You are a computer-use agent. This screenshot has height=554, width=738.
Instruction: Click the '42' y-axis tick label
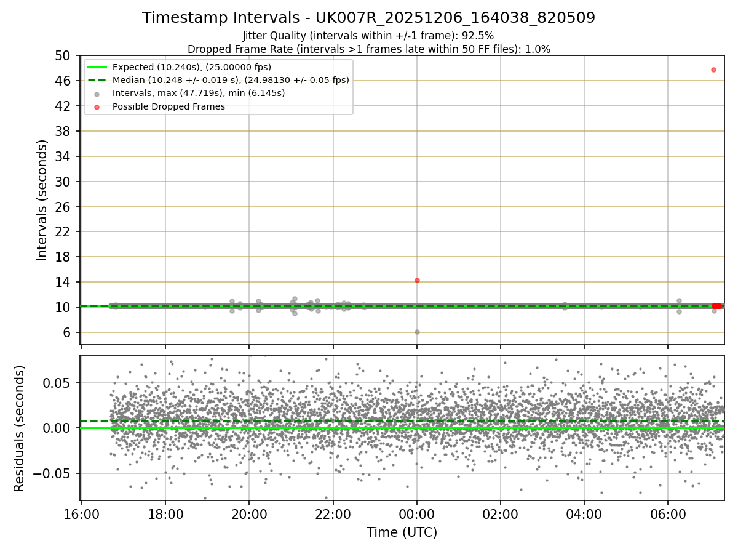(63, 106)
